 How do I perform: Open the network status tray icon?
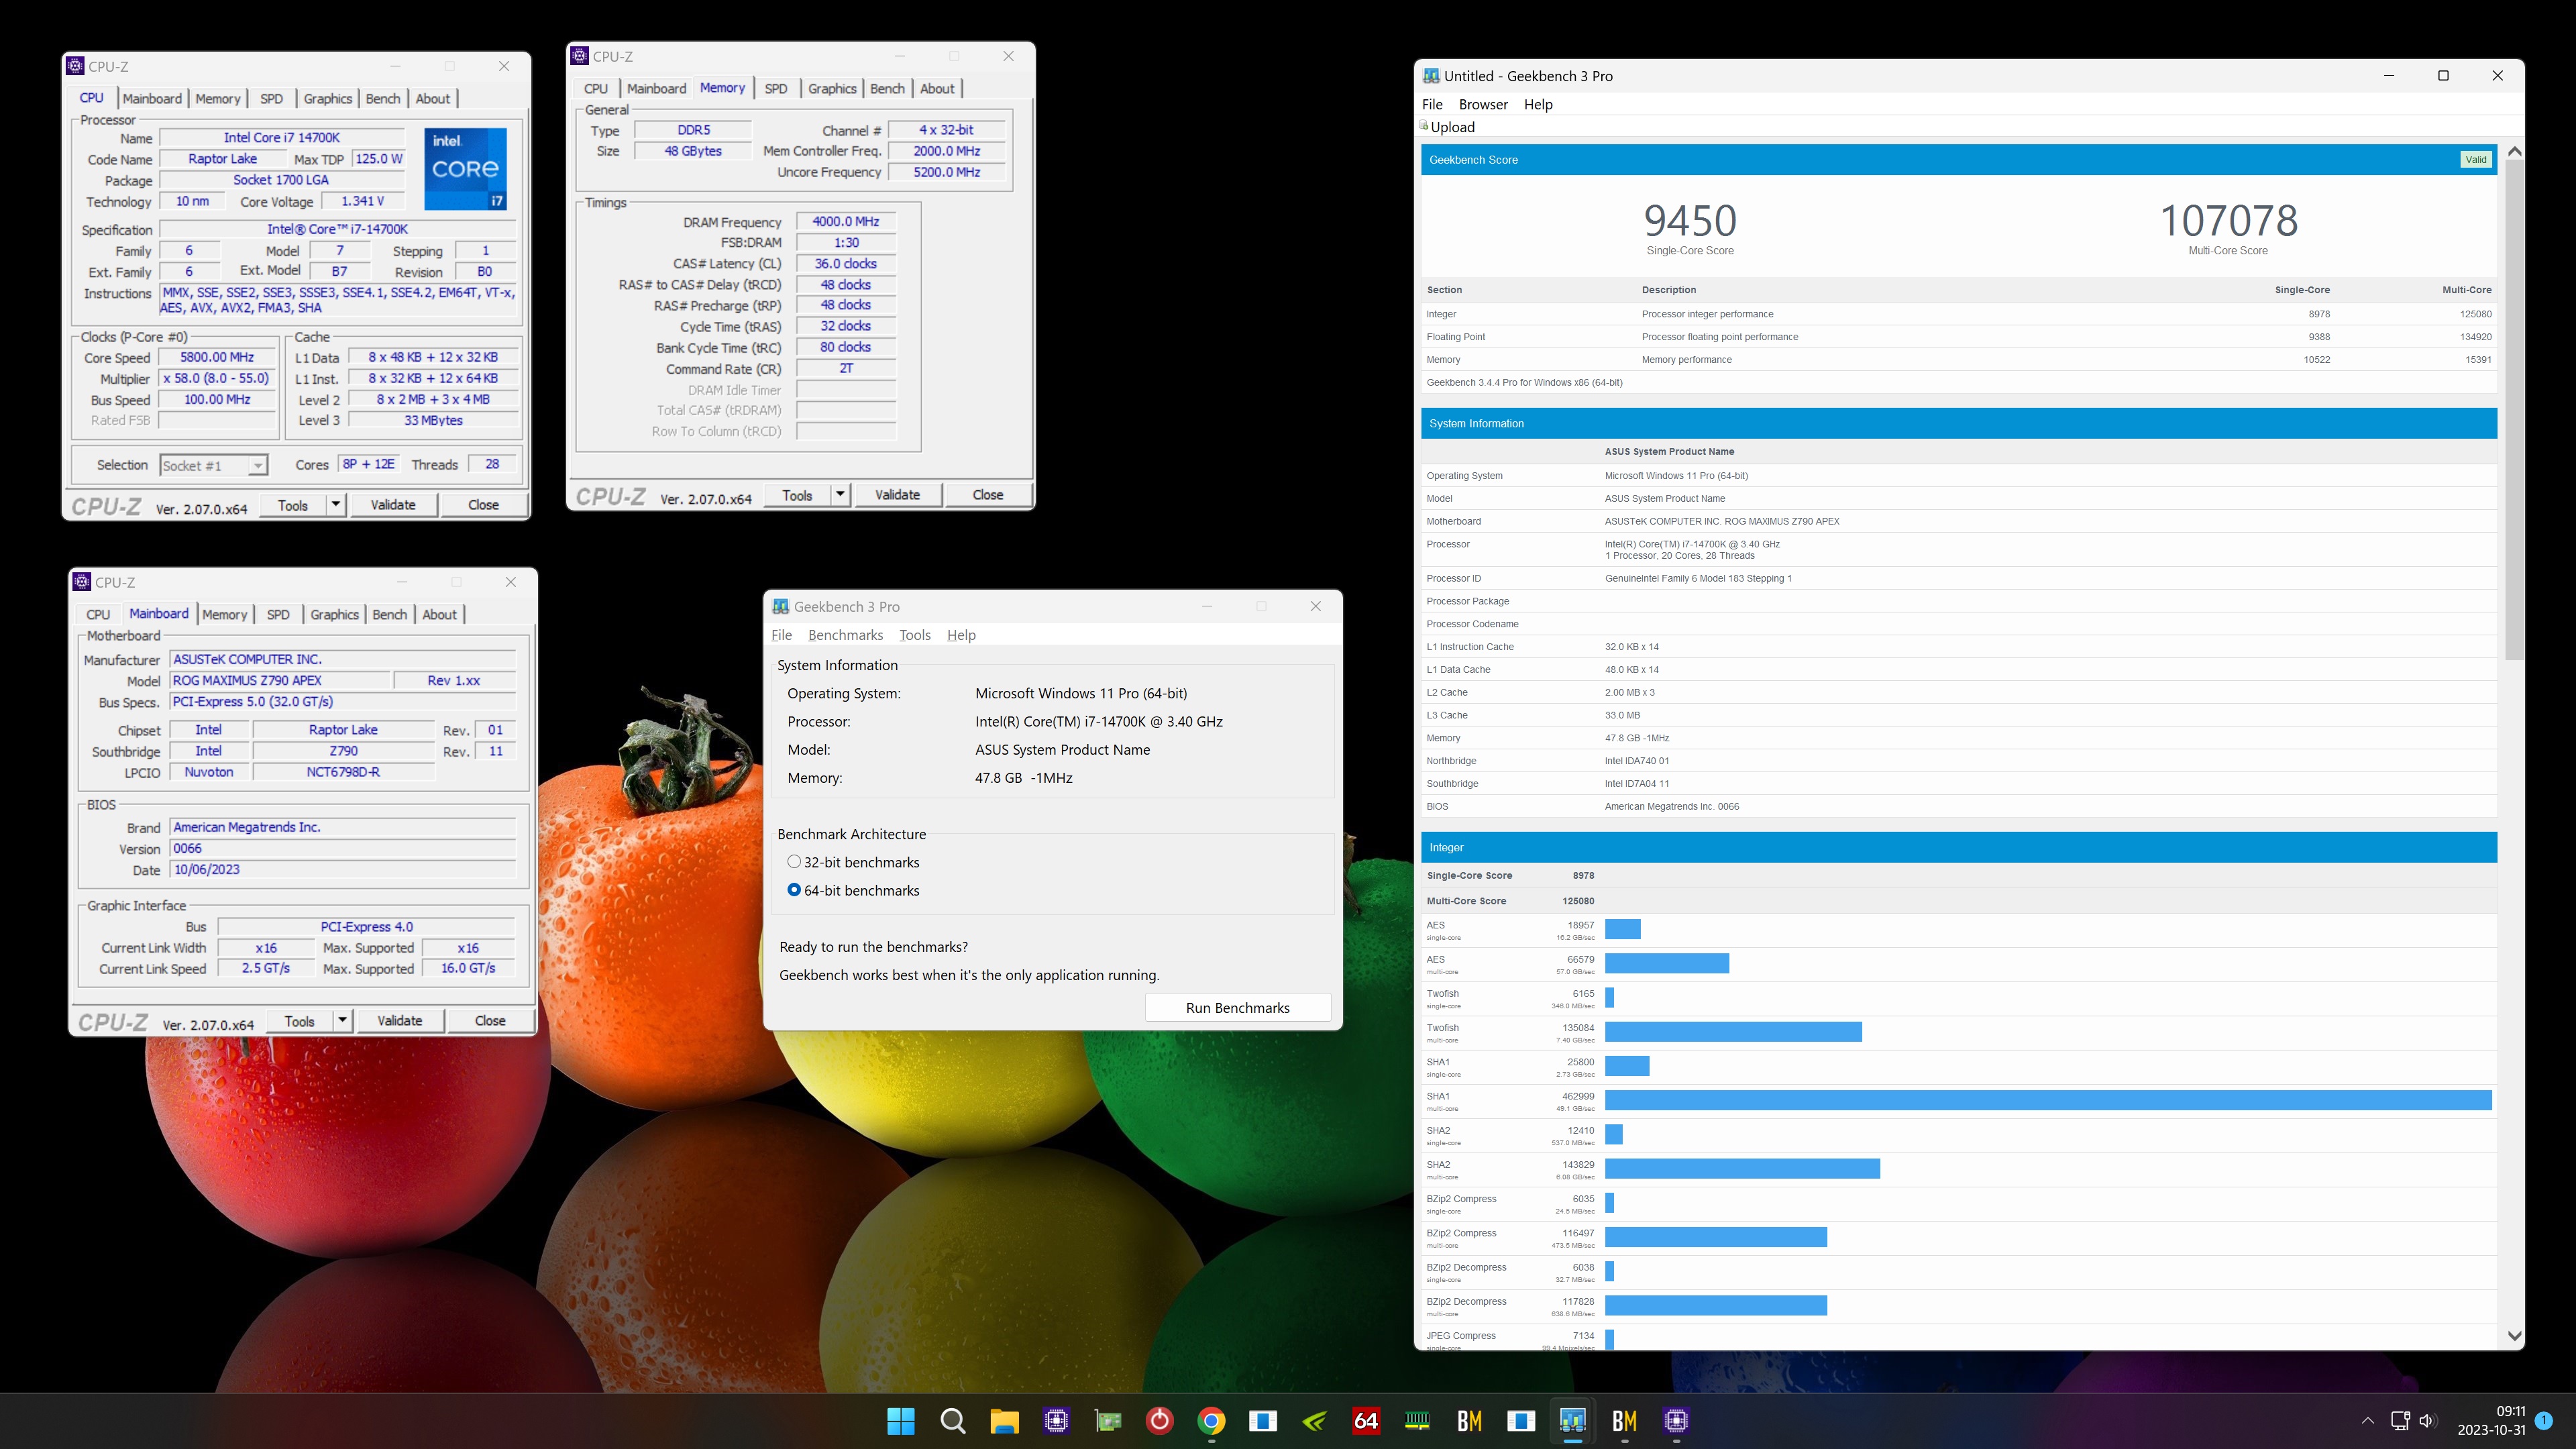tap(2400, 1421)
